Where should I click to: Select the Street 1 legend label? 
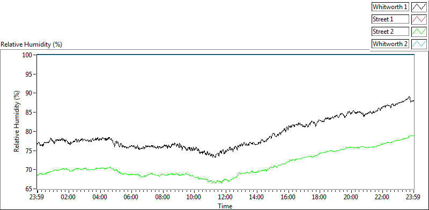click(x=390, y=19)
